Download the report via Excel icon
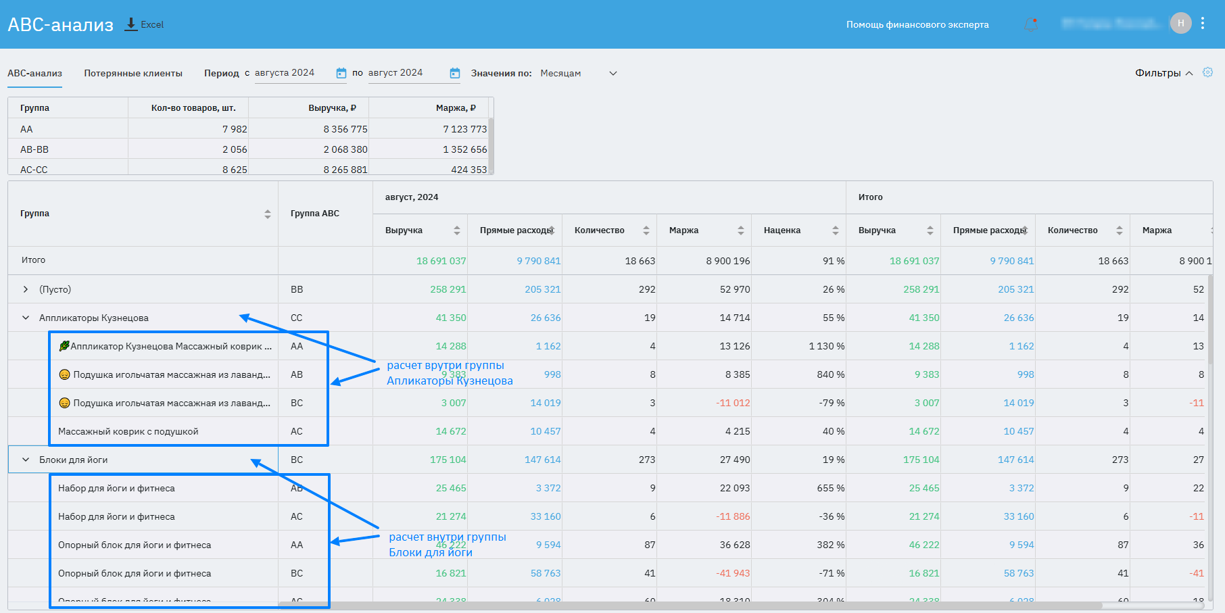The image size is (1225, 613). [131, 24]
